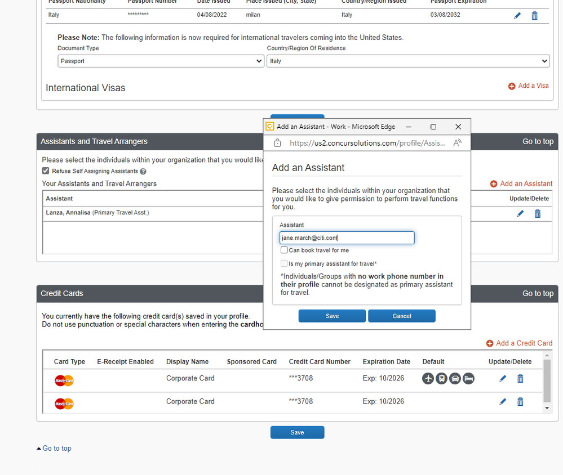563x475 pixels.
Task: Click the MasterCard logo in first card row
Action: pos(64,380)
